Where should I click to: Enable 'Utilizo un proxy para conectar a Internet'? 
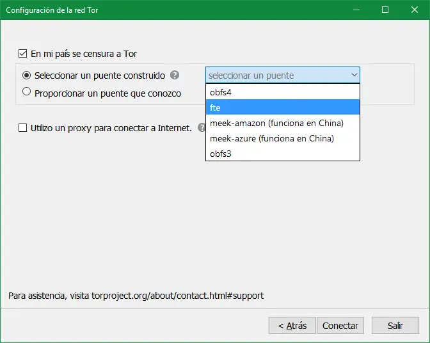[23, 128]
